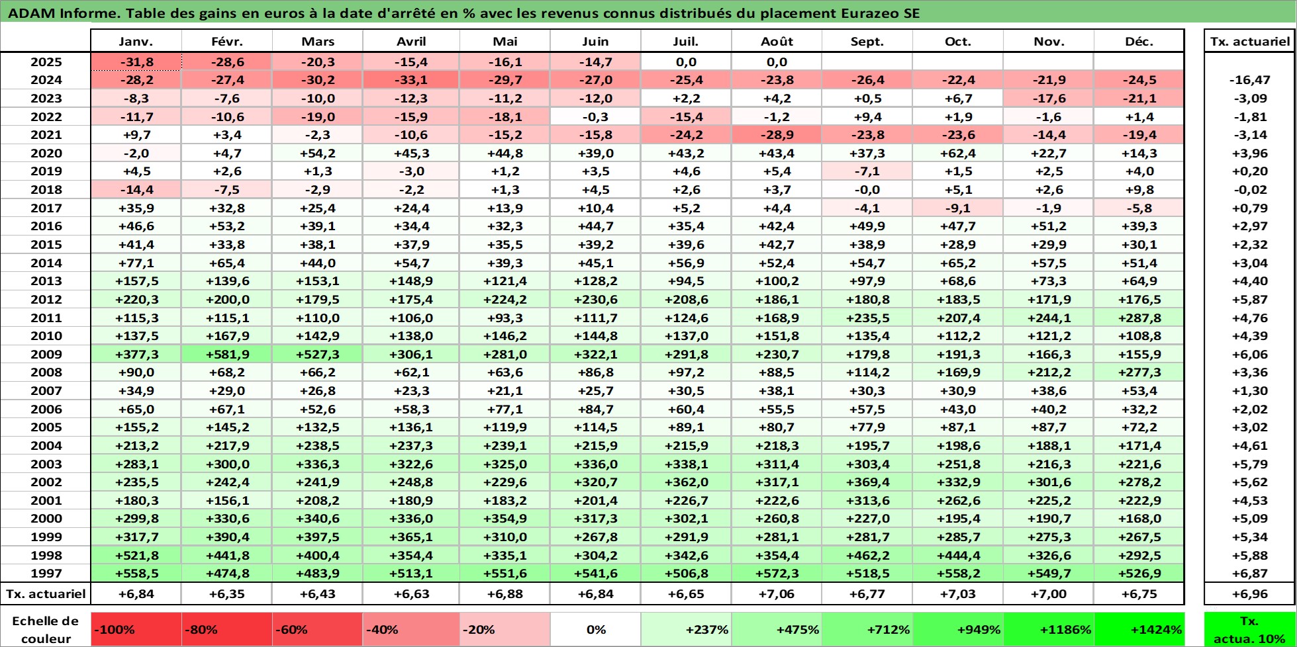Click the +475% color scale swatch
This screenshot has width=1297, height=647.
click(x=777, y=630)
